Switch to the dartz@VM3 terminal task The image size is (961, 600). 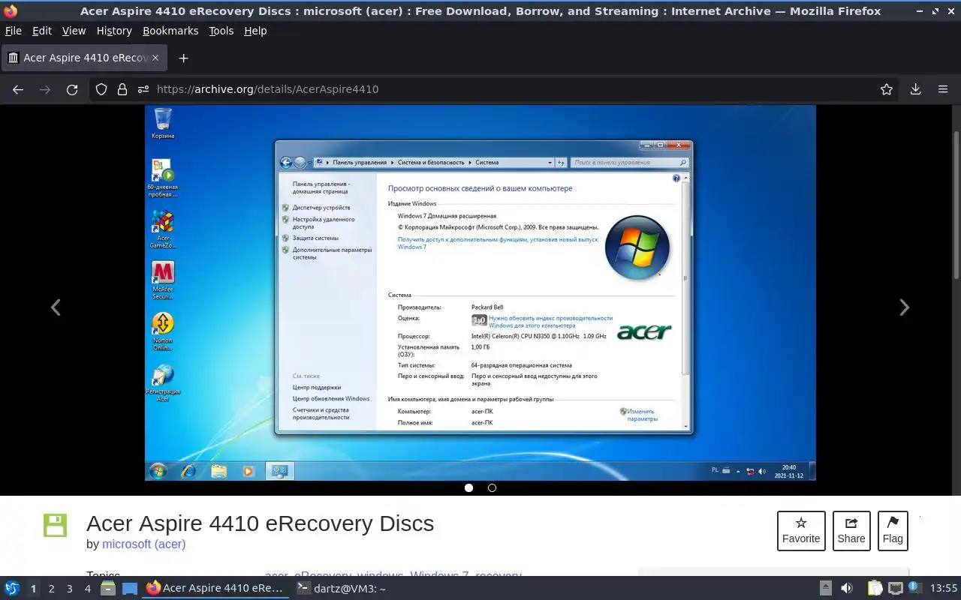pos(342,589)
